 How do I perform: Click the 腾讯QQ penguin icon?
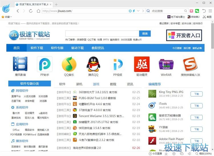tap(93, 64)
